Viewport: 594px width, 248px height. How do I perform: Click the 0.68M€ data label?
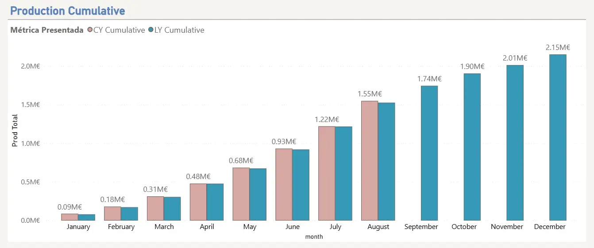[x=241, y=160]
